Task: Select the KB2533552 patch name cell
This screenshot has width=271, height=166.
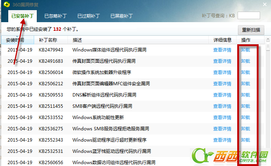Action: click(x=51, y=118)
